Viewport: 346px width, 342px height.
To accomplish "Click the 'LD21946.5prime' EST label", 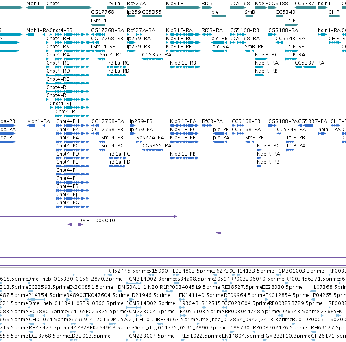I will 150,295.
